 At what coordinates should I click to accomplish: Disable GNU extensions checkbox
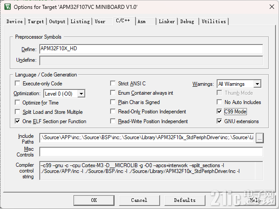(x=219, y=121)
